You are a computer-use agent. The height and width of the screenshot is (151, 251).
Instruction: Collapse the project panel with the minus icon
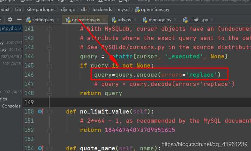point(19,19)
